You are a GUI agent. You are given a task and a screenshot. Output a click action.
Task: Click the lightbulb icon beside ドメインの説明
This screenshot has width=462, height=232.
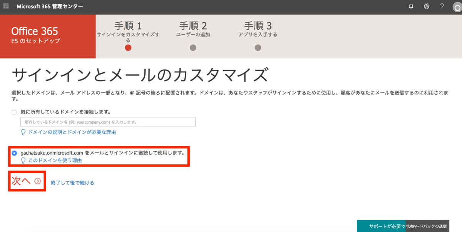click(23, 132)
